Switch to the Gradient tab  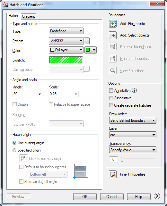pos(28,16)
